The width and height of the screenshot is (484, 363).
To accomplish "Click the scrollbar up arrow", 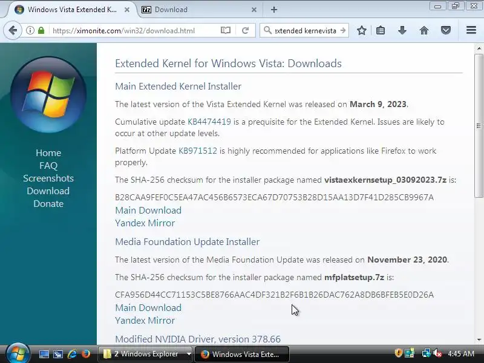I will 479,48.
